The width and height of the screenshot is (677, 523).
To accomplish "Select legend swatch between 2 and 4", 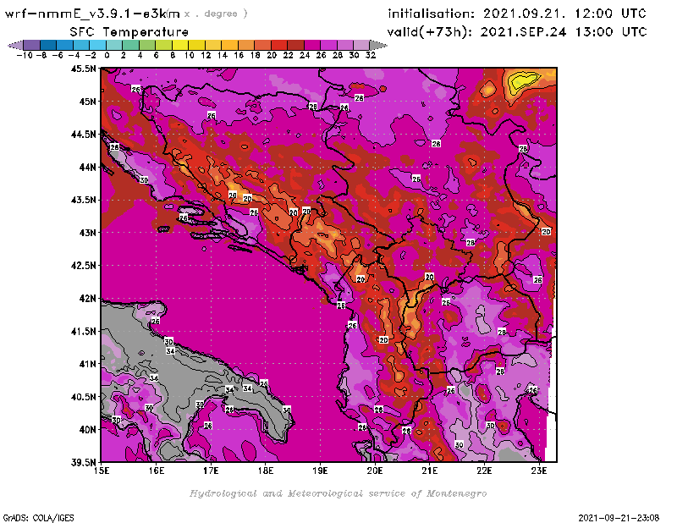I will point(130,45).
